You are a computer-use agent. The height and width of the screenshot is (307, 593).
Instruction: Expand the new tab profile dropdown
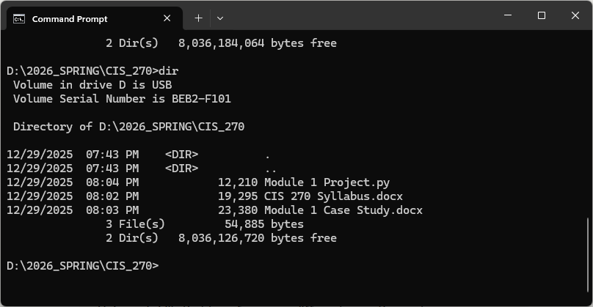click(220, 18)
